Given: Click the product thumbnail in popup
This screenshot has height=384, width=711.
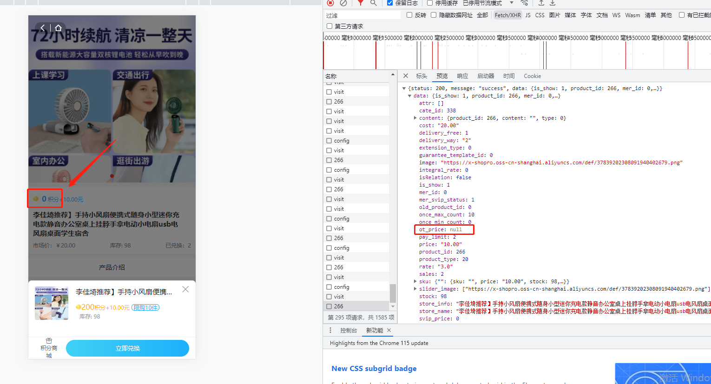Looking at the screenshot, I should [x=52, y=303].
